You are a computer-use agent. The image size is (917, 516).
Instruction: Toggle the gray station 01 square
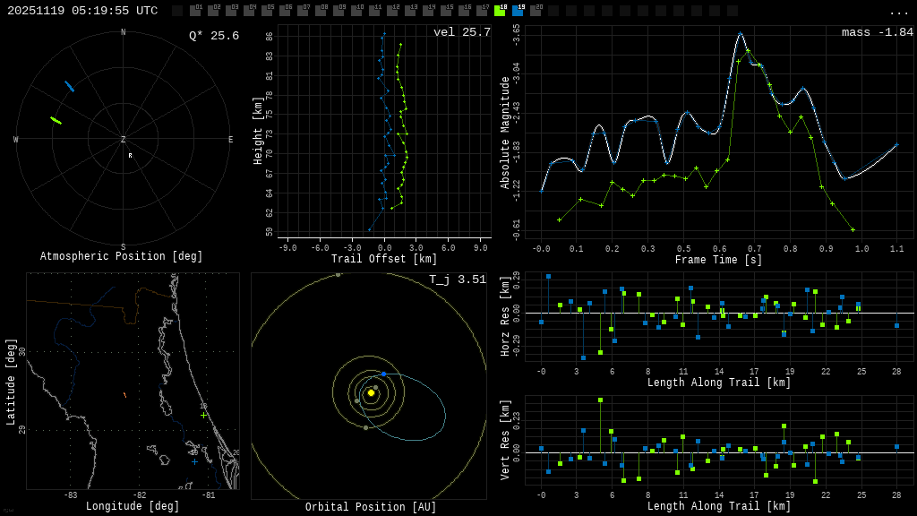195,11
